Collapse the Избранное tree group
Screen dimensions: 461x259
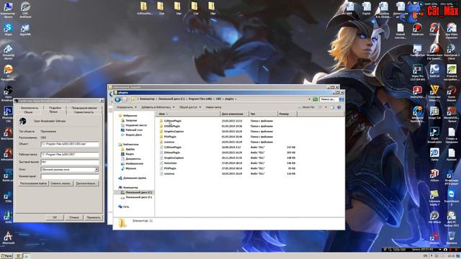click(x=127, y=115)
